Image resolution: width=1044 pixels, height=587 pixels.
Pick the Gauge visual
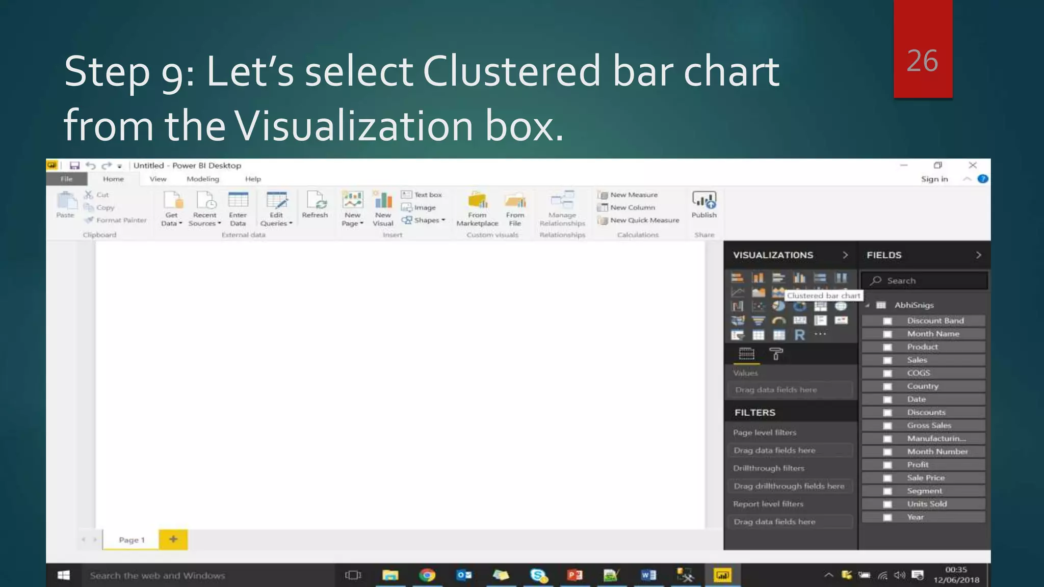(778, 321)
